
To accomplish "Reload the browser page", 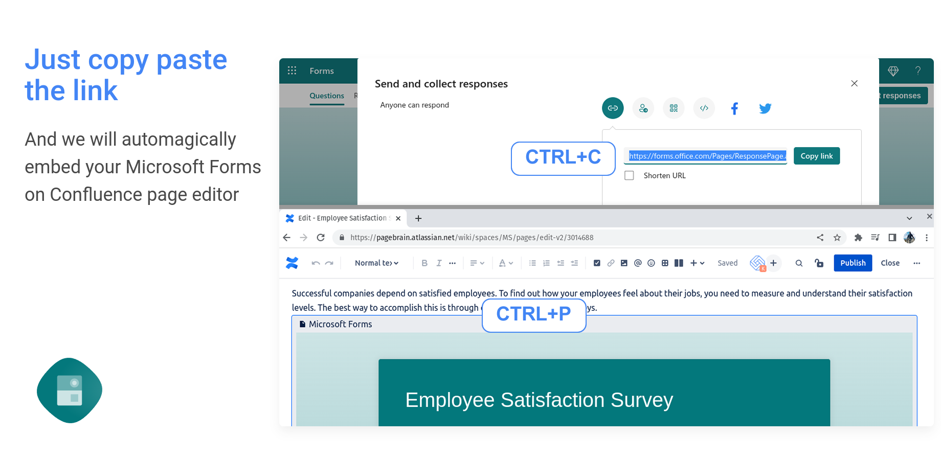I will (321, 238).
